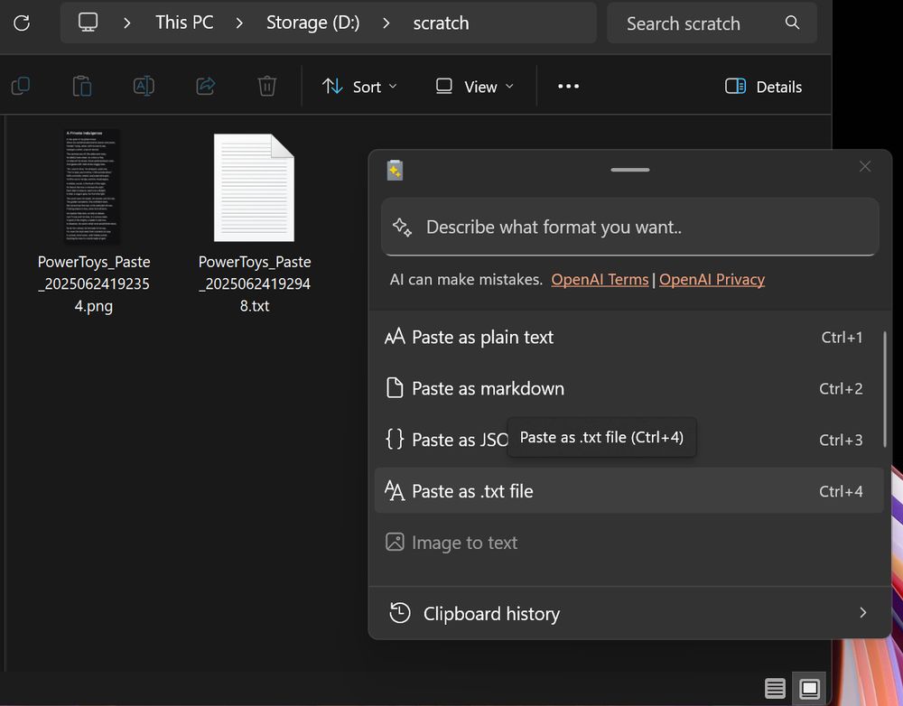Click the Ctrl+1 shortcut label

(x=842, y=337)
